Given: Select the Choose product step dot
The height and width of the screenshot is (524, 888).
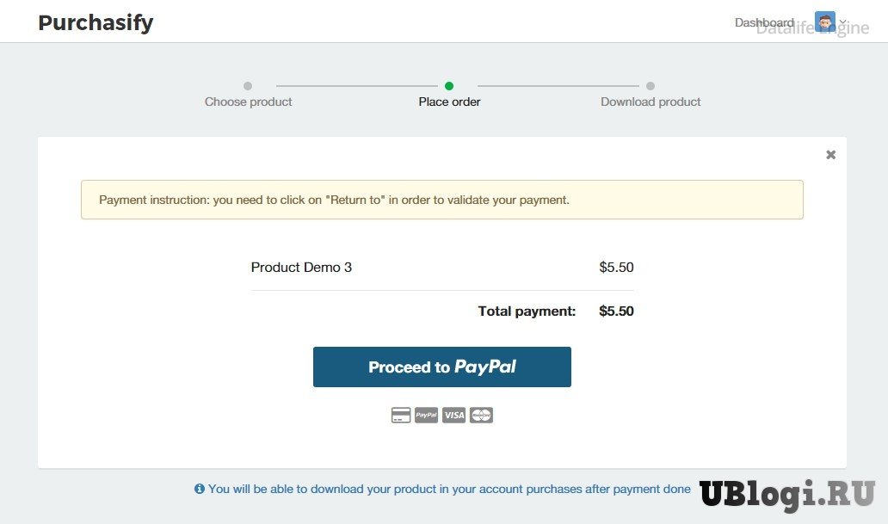Looking at the screenshot, I should [248, 86].
